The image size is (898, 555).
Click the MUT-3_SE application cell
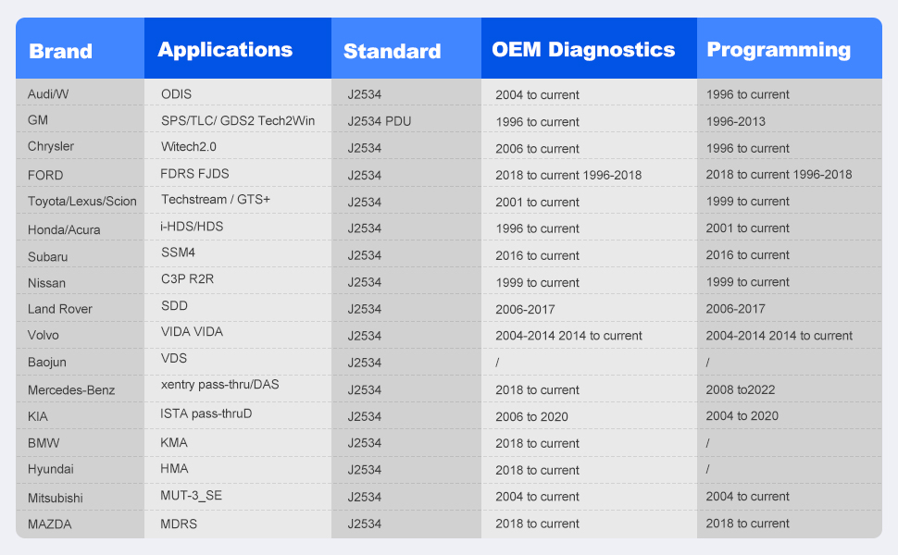(x=191, y=495)
